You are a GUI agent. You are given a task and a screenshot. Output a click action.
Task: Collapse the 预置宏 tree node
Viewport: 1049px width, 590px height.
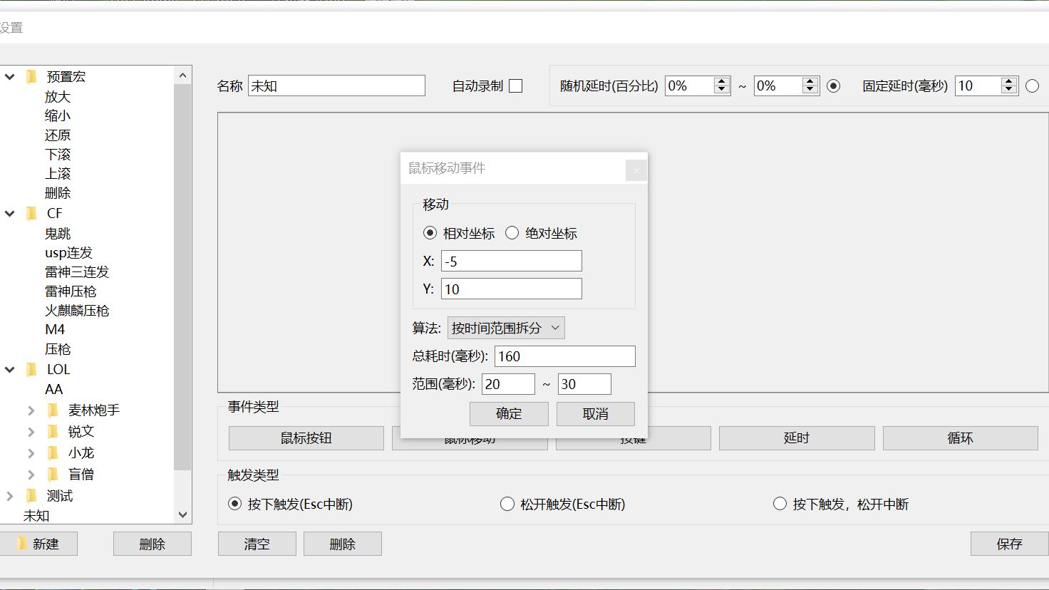(x=10, y=77)
